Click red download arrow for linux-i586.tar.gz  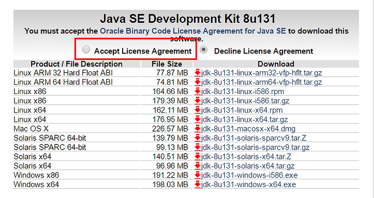(197, 101)
